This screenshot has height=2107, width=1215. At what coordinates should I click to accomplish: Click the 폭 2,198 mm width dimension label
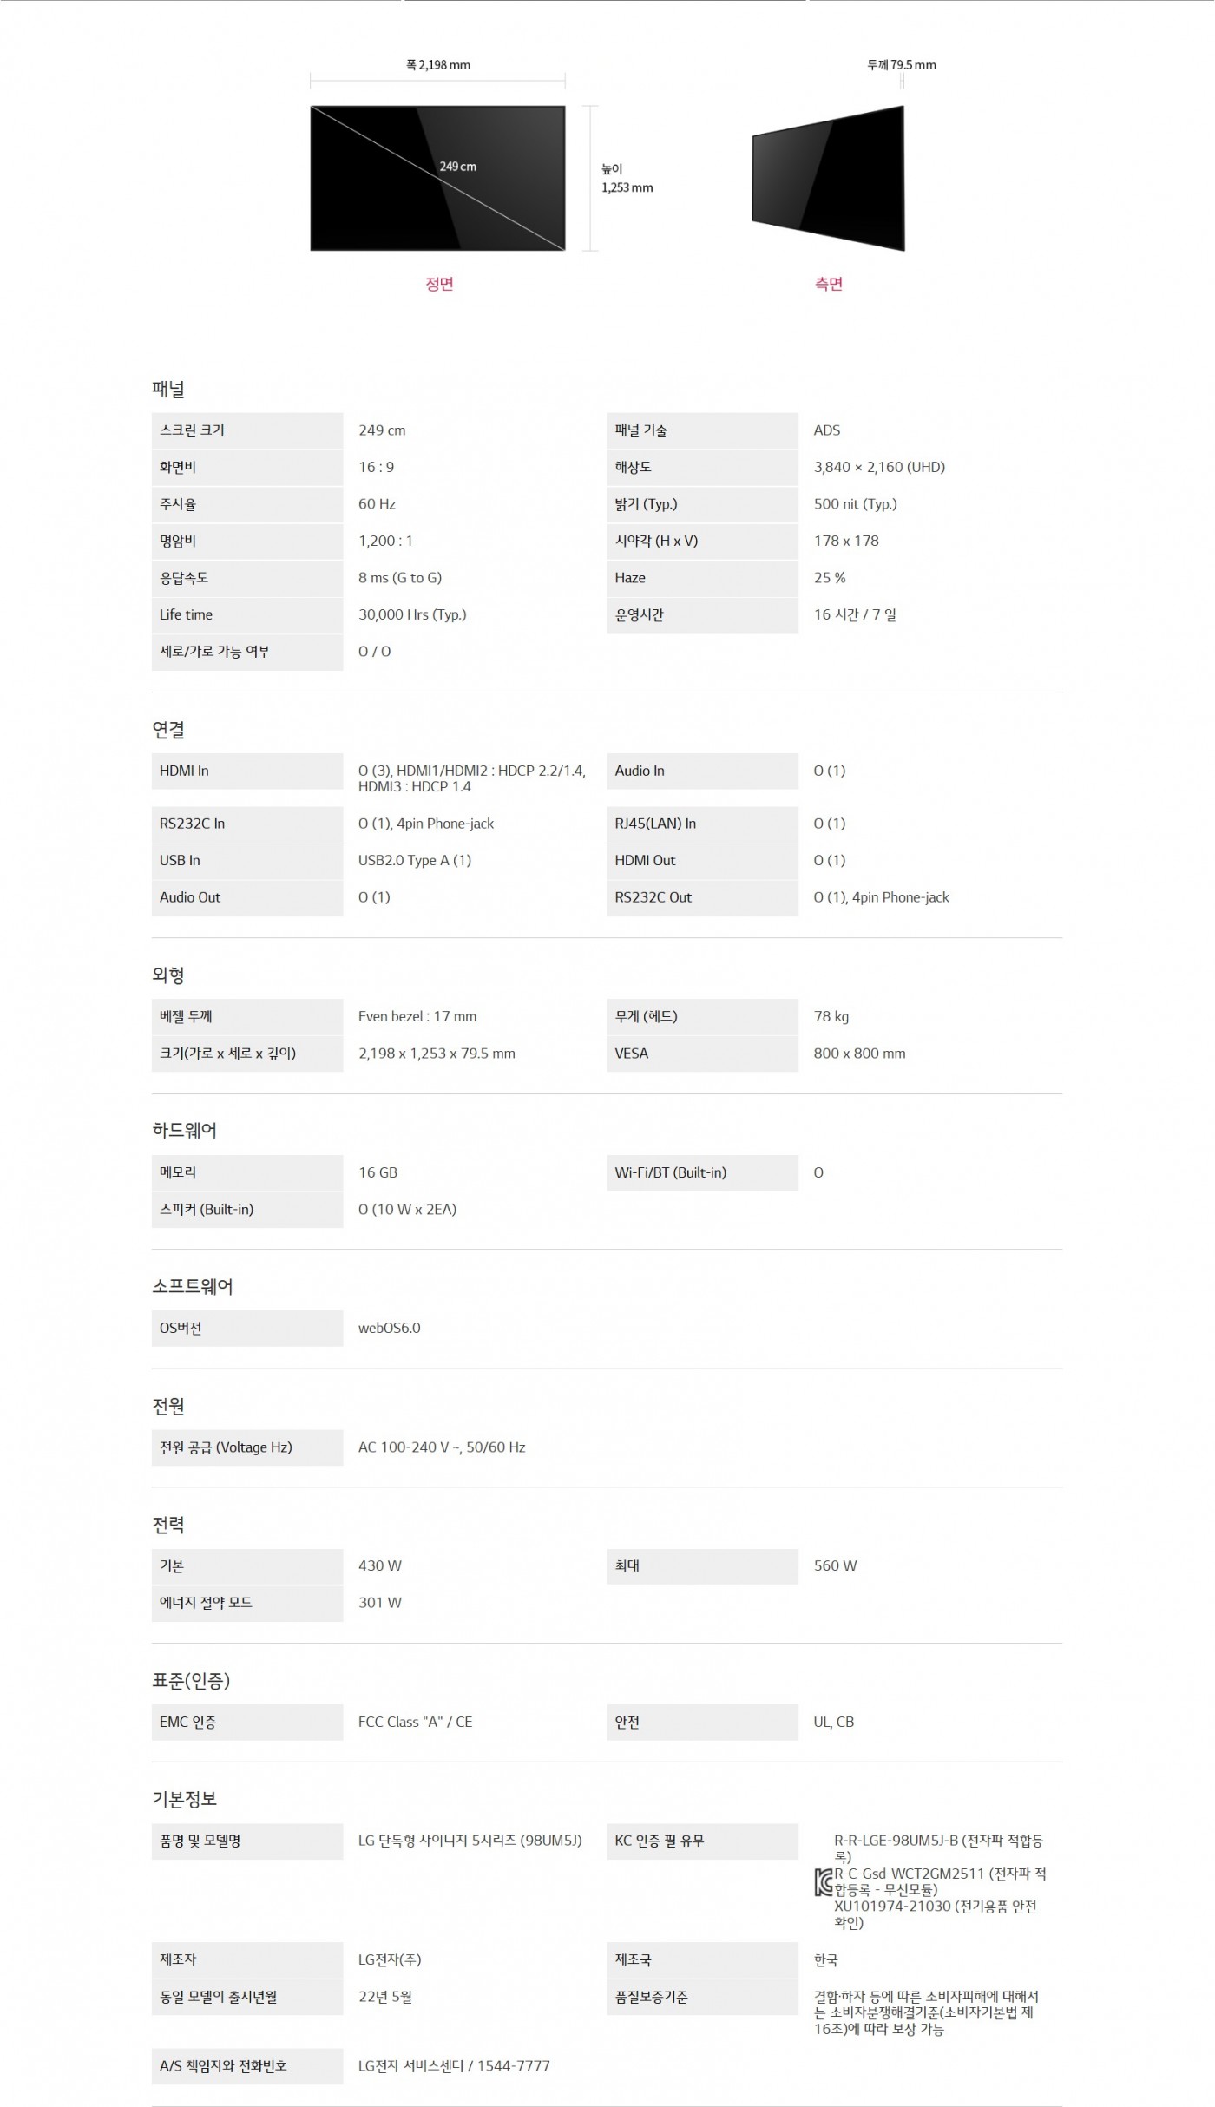438,65
